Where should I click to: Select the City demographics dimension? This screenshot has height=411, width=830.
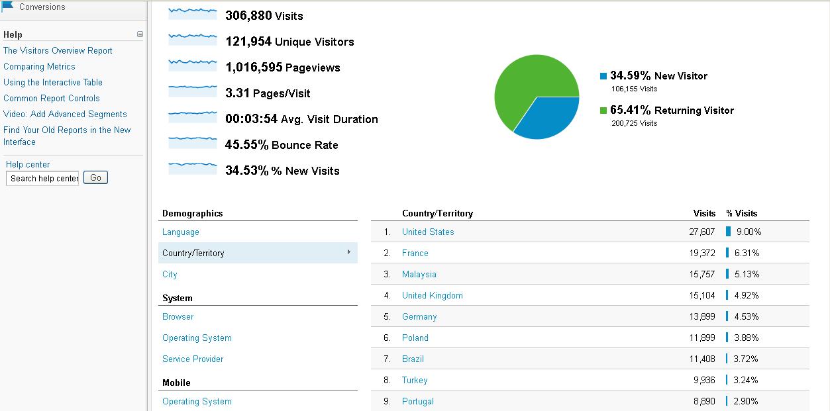coord(170,275)
